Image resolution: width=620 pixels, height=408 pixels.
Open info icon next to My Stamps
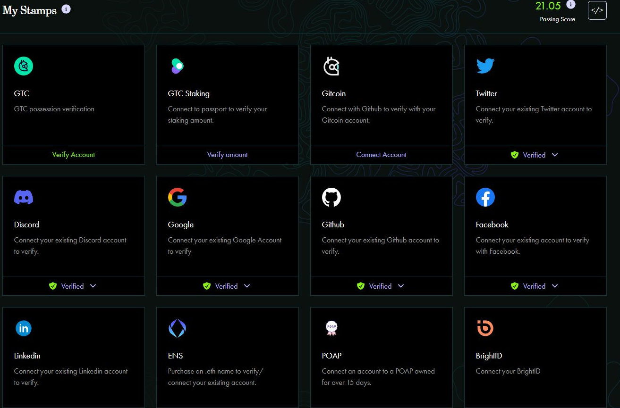click(66, 9)
